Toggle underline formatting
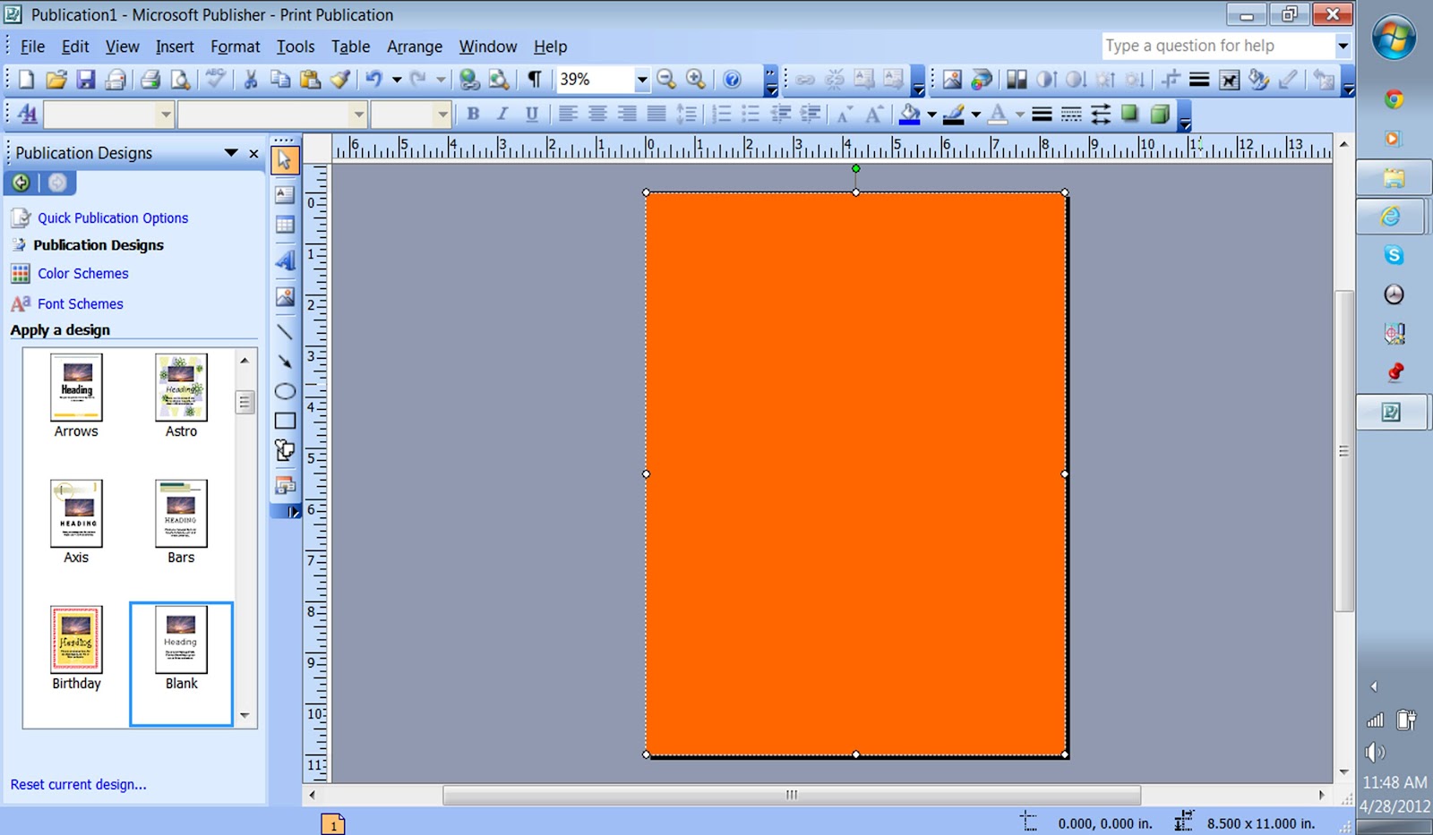This screenshot has height=835, width=1433. point(532,115)
